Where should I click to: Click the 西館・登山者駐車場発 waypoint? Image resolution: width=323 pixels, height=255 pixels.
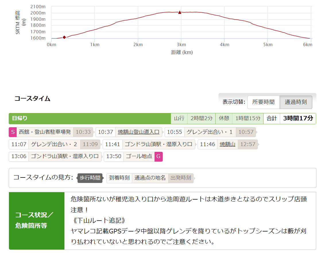(x=45, y=132)
